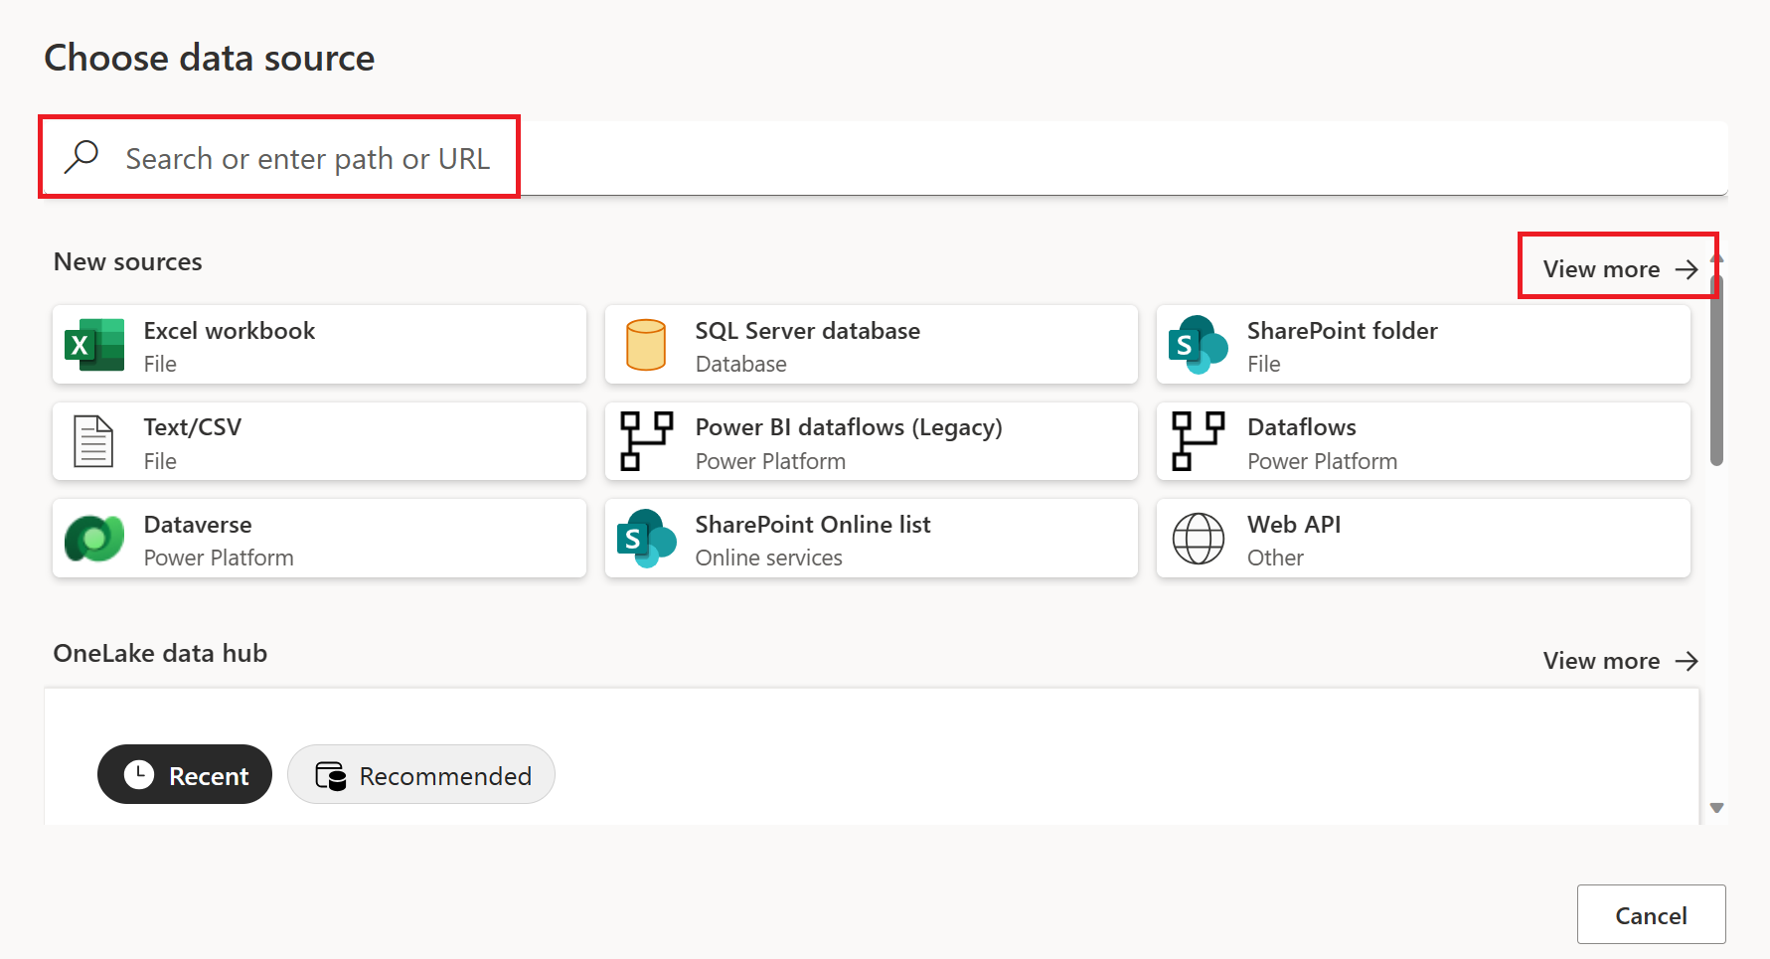The height and width of the screenshot is (959, 1770).
Task: Select Power BI dataflows (Legacy) label
Action: tap(849, 427)
